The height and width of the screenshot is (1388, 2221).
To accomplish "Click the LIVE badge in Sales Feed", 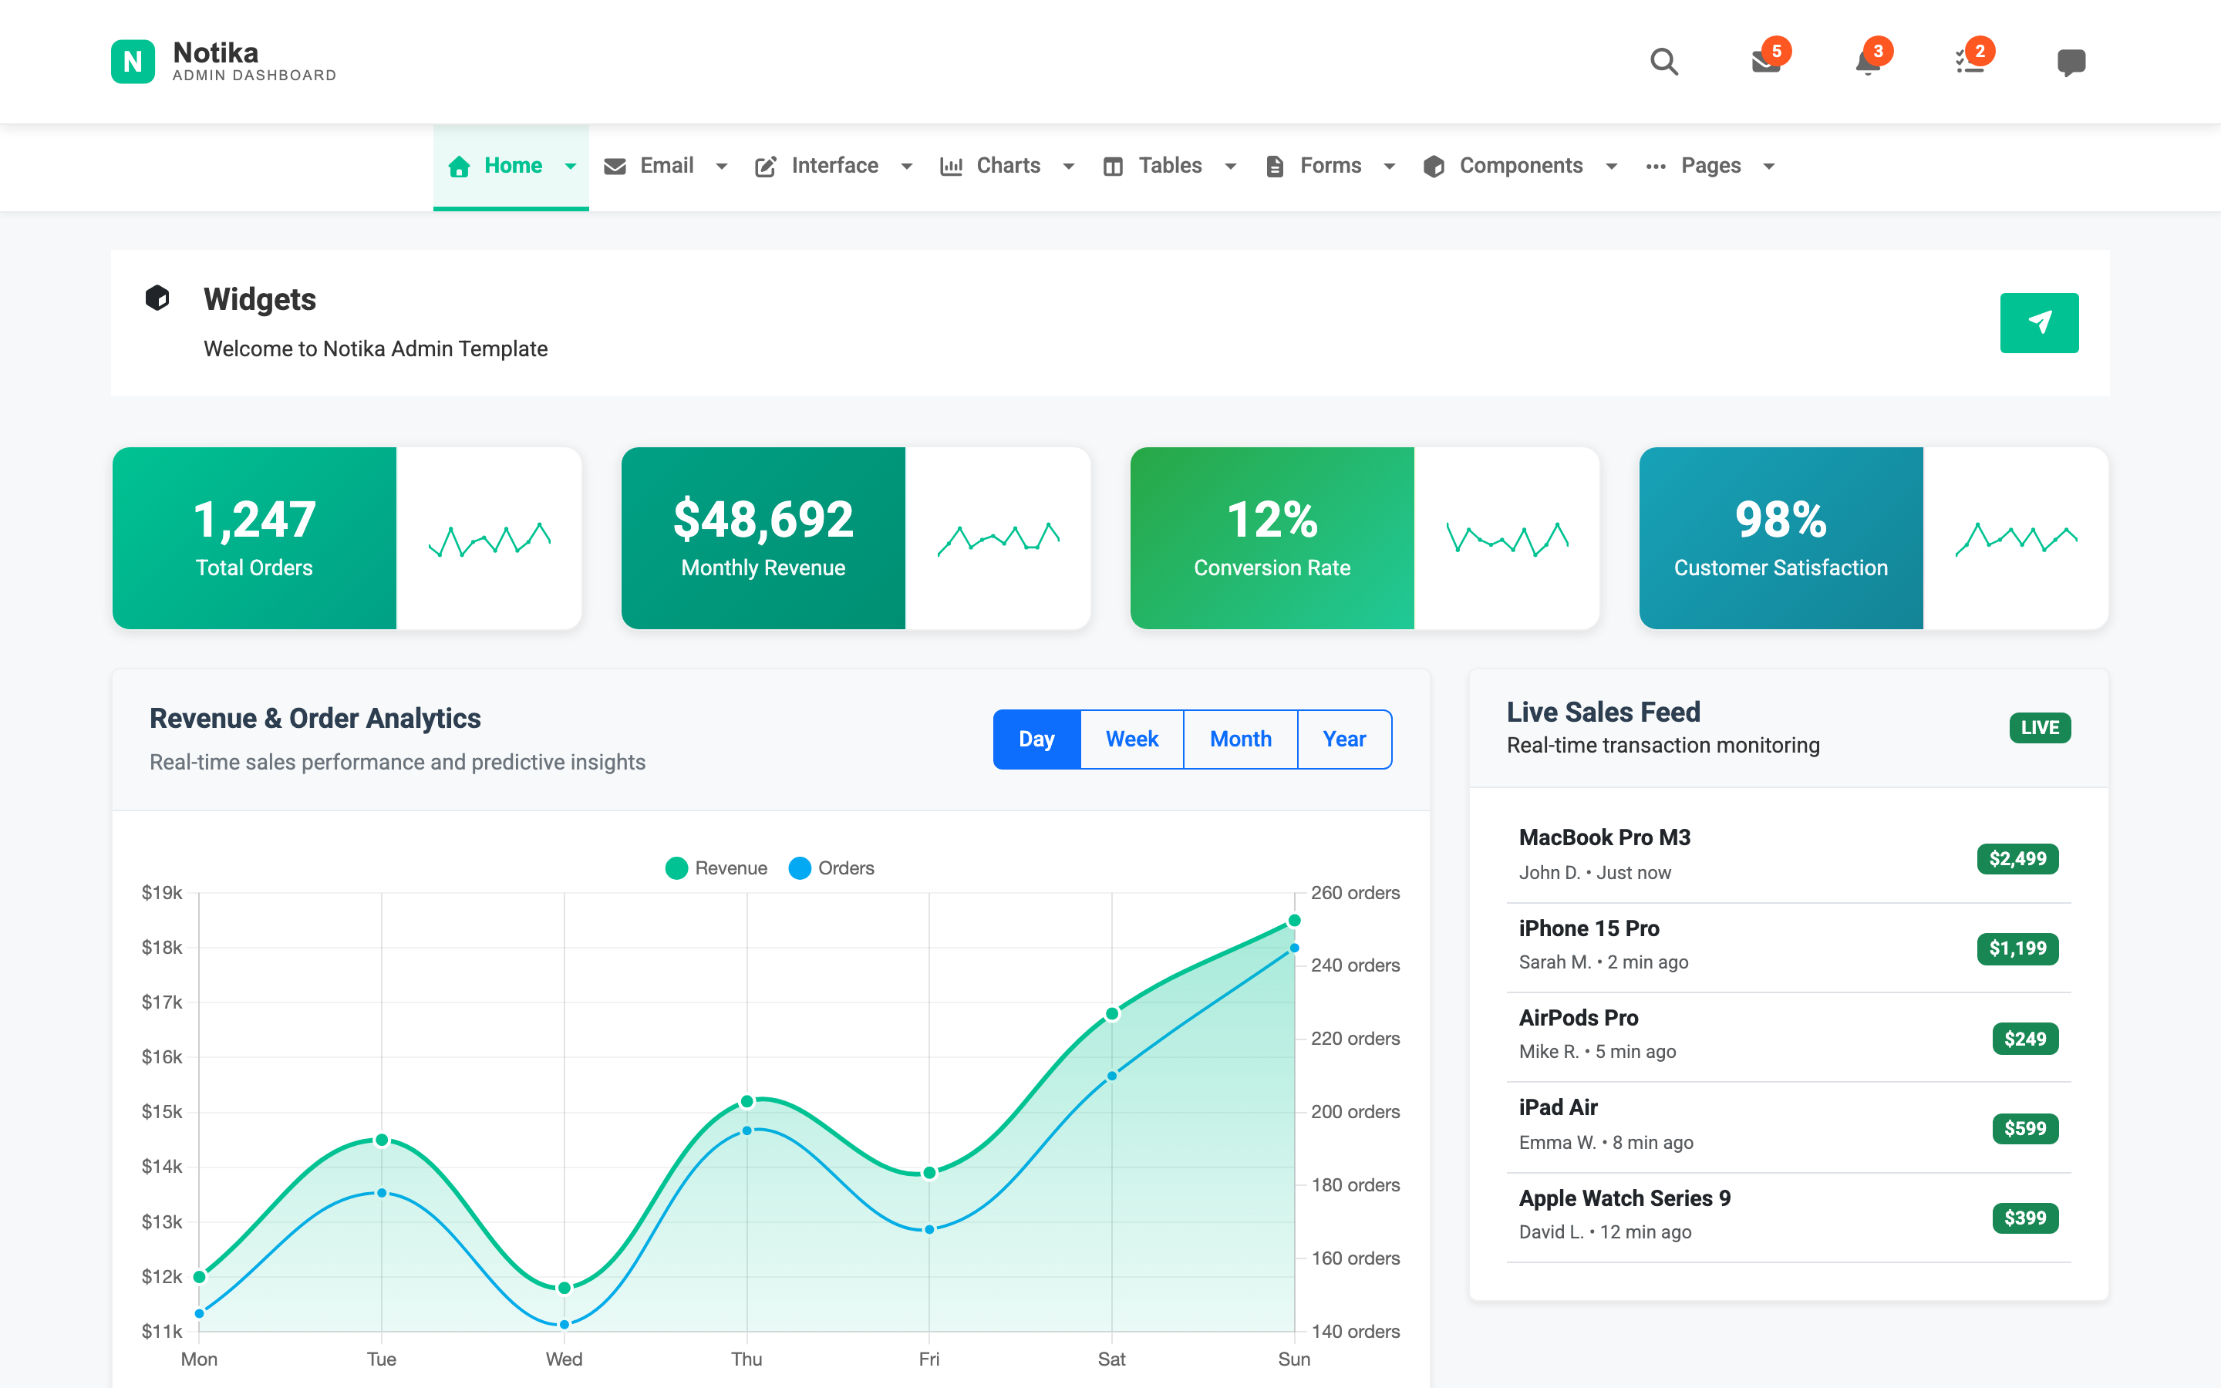I will click(2039, 728).
